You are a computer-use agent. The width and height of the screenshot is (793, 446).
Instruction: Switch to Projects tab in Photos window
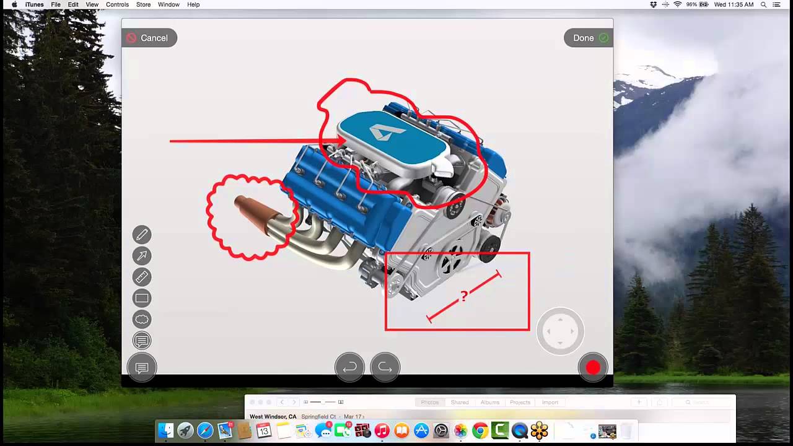(x=520, y=403)
